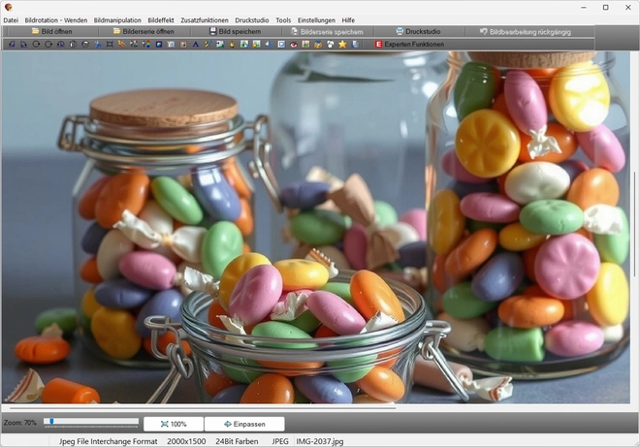Open the Zusatzfunktionen menu
Image resolution: width=640 pixels, height=447 pixels.
[205, 19]
